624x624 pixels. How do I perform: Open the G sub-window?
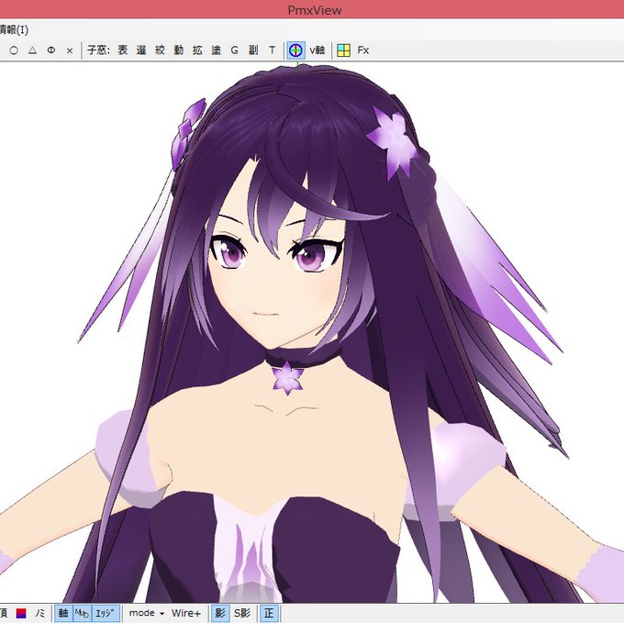pyautogui.click(x=234, y=50)
